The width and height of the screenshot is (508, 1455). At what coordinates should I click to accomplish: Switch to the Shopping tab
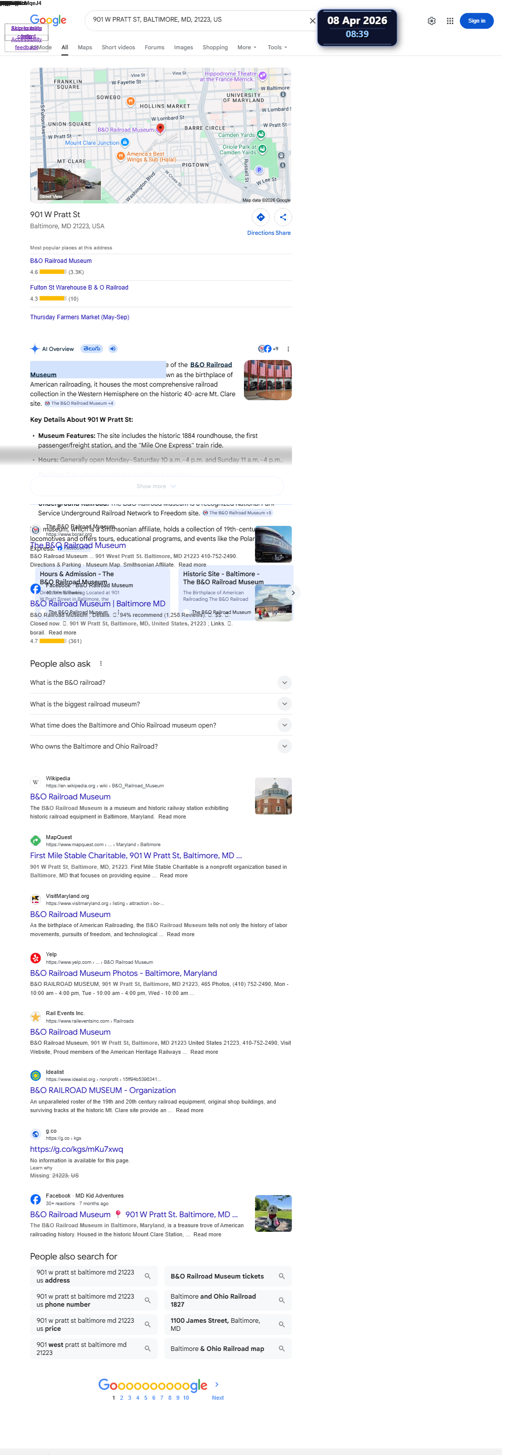[215, 47]
